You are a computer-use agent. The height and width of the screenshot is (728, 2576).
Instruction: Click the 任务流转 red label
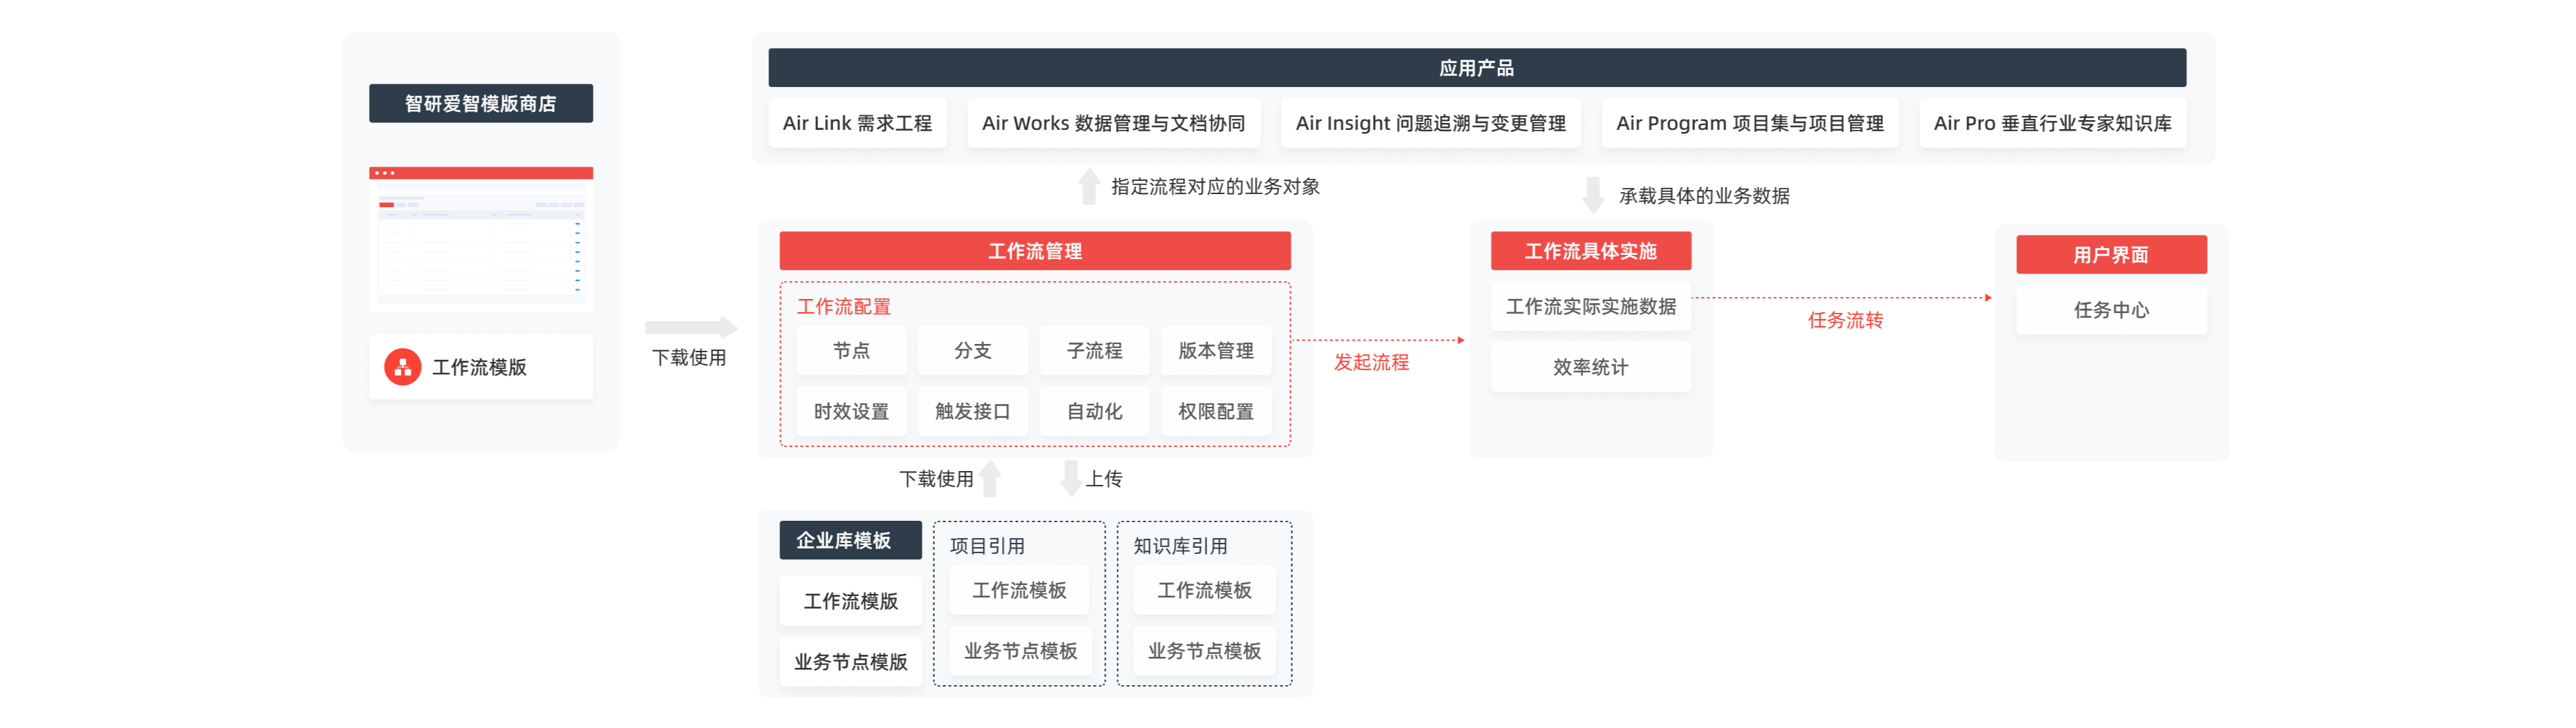click(1845, 320)
